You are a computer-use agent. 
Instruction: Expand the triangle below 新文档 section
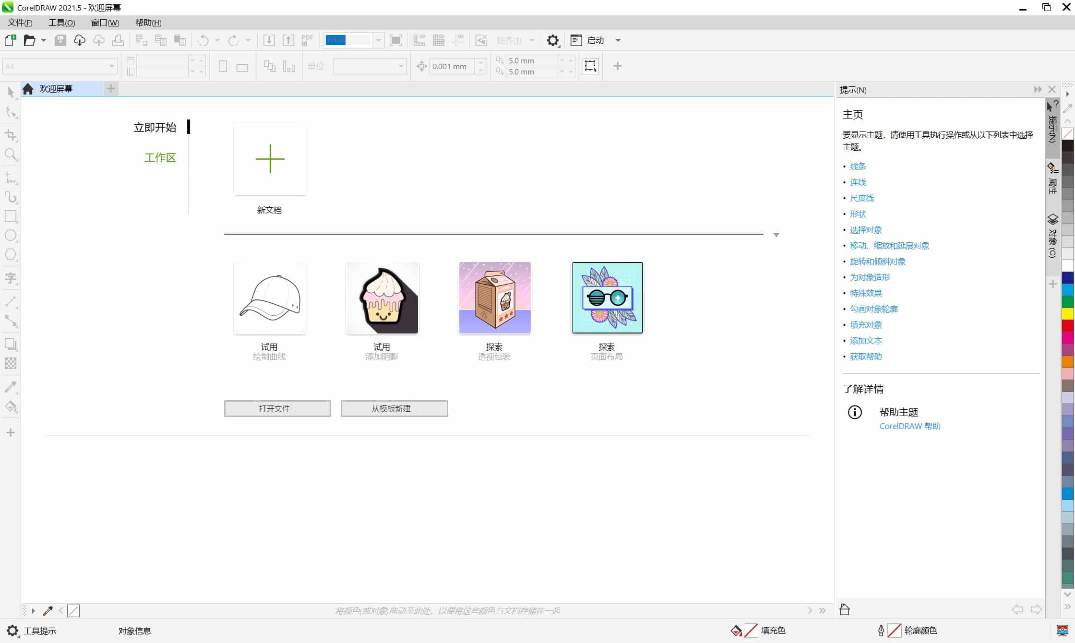point(776,235)
